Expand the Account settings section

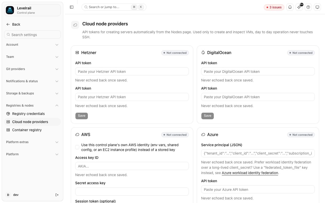pyautogui.click(x=32, y=45)
